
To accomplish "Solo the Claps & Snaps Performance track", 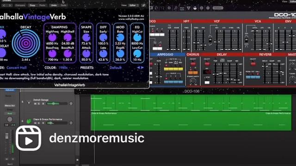I will [39, 123].
